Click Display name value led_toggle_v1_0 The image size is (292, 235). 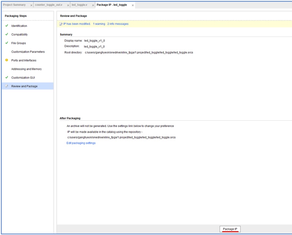point(94,41)
